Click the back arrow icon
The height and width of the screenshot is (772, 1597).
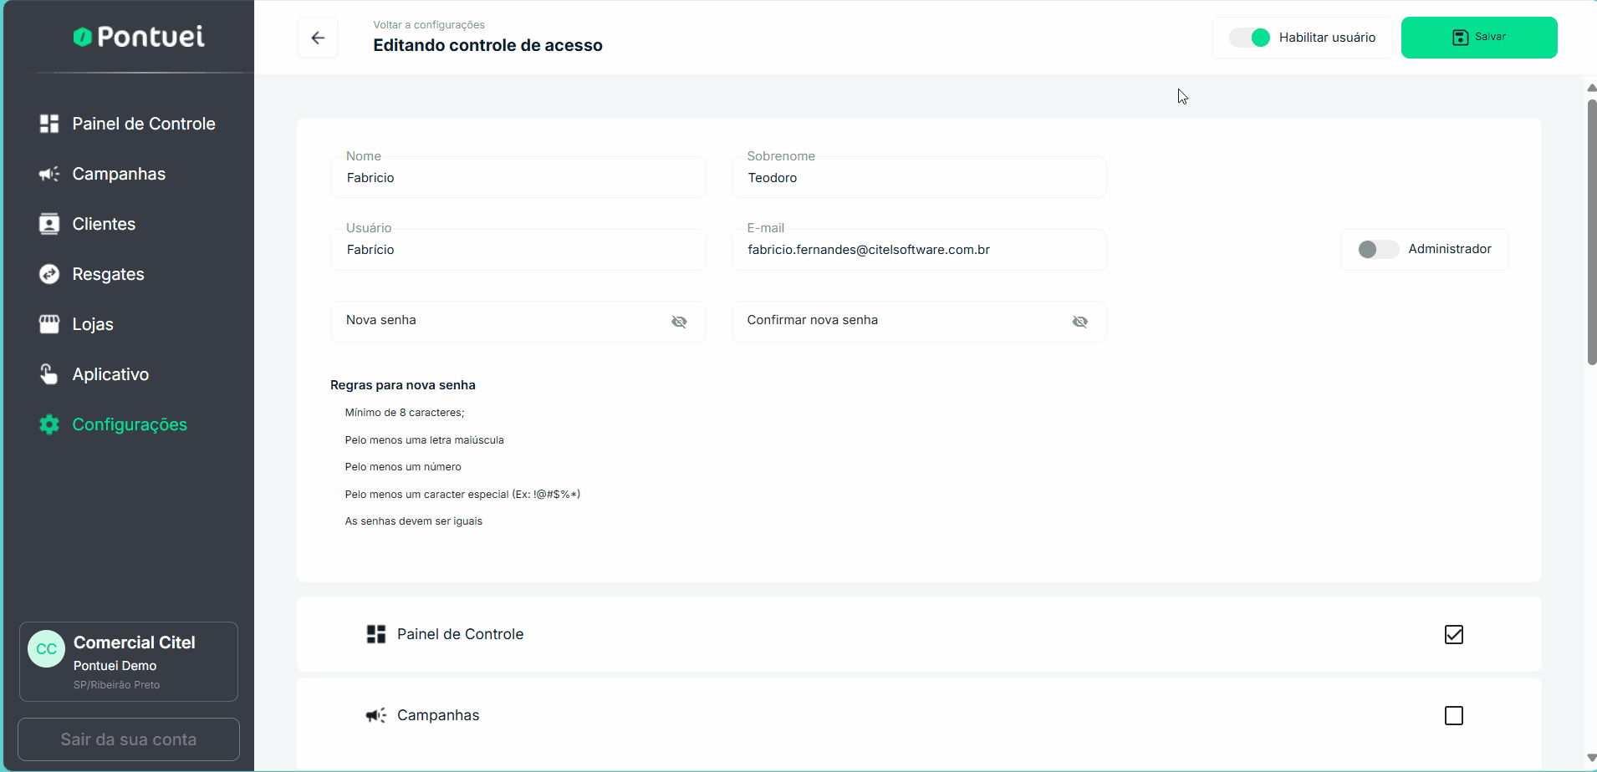pos(318,38)
